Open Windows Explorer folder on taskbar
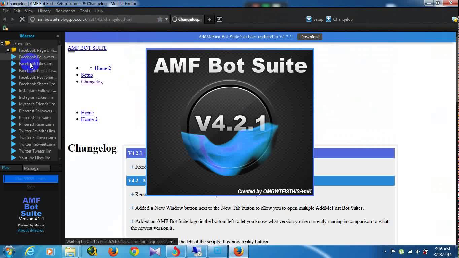The height and width of the screenshot is (258, 459). tap(70, 251)
